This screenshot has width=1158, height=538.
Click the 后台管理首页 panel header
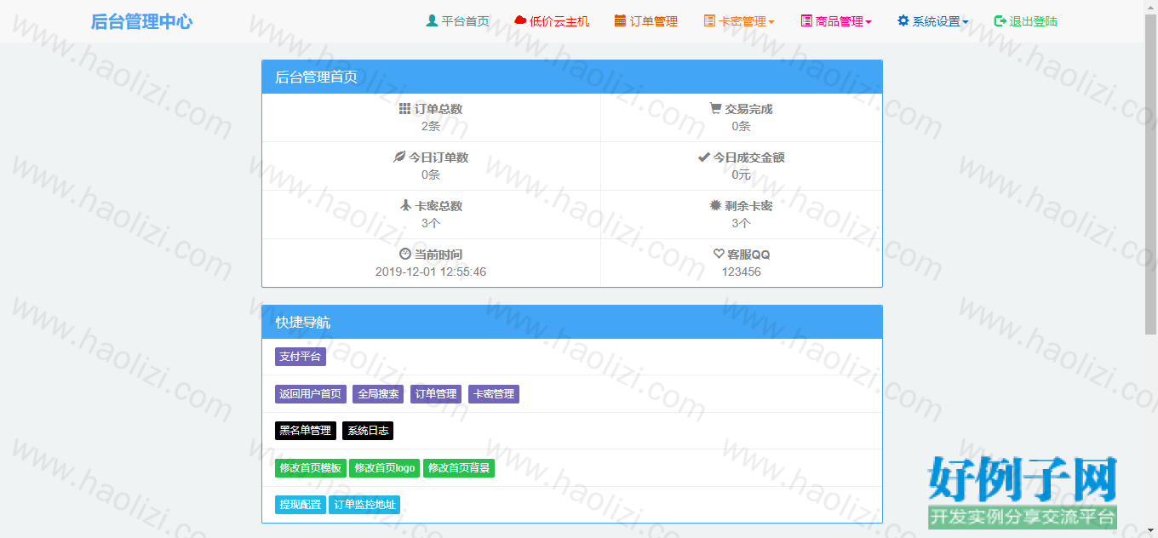pos(572,77)
